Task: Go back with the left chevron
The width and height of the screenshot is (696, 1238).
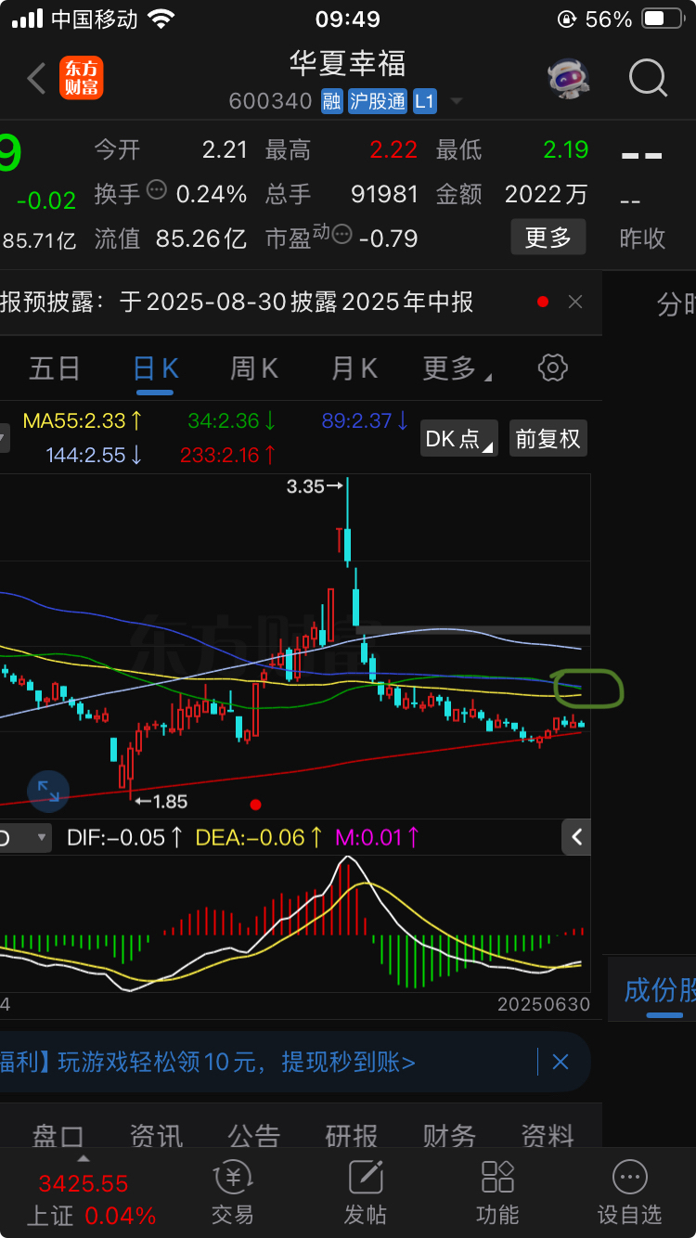Action: [36, 79]
